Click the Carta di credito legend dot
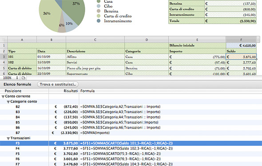Screen dimensions: 262x166 (x=99, y=16)
